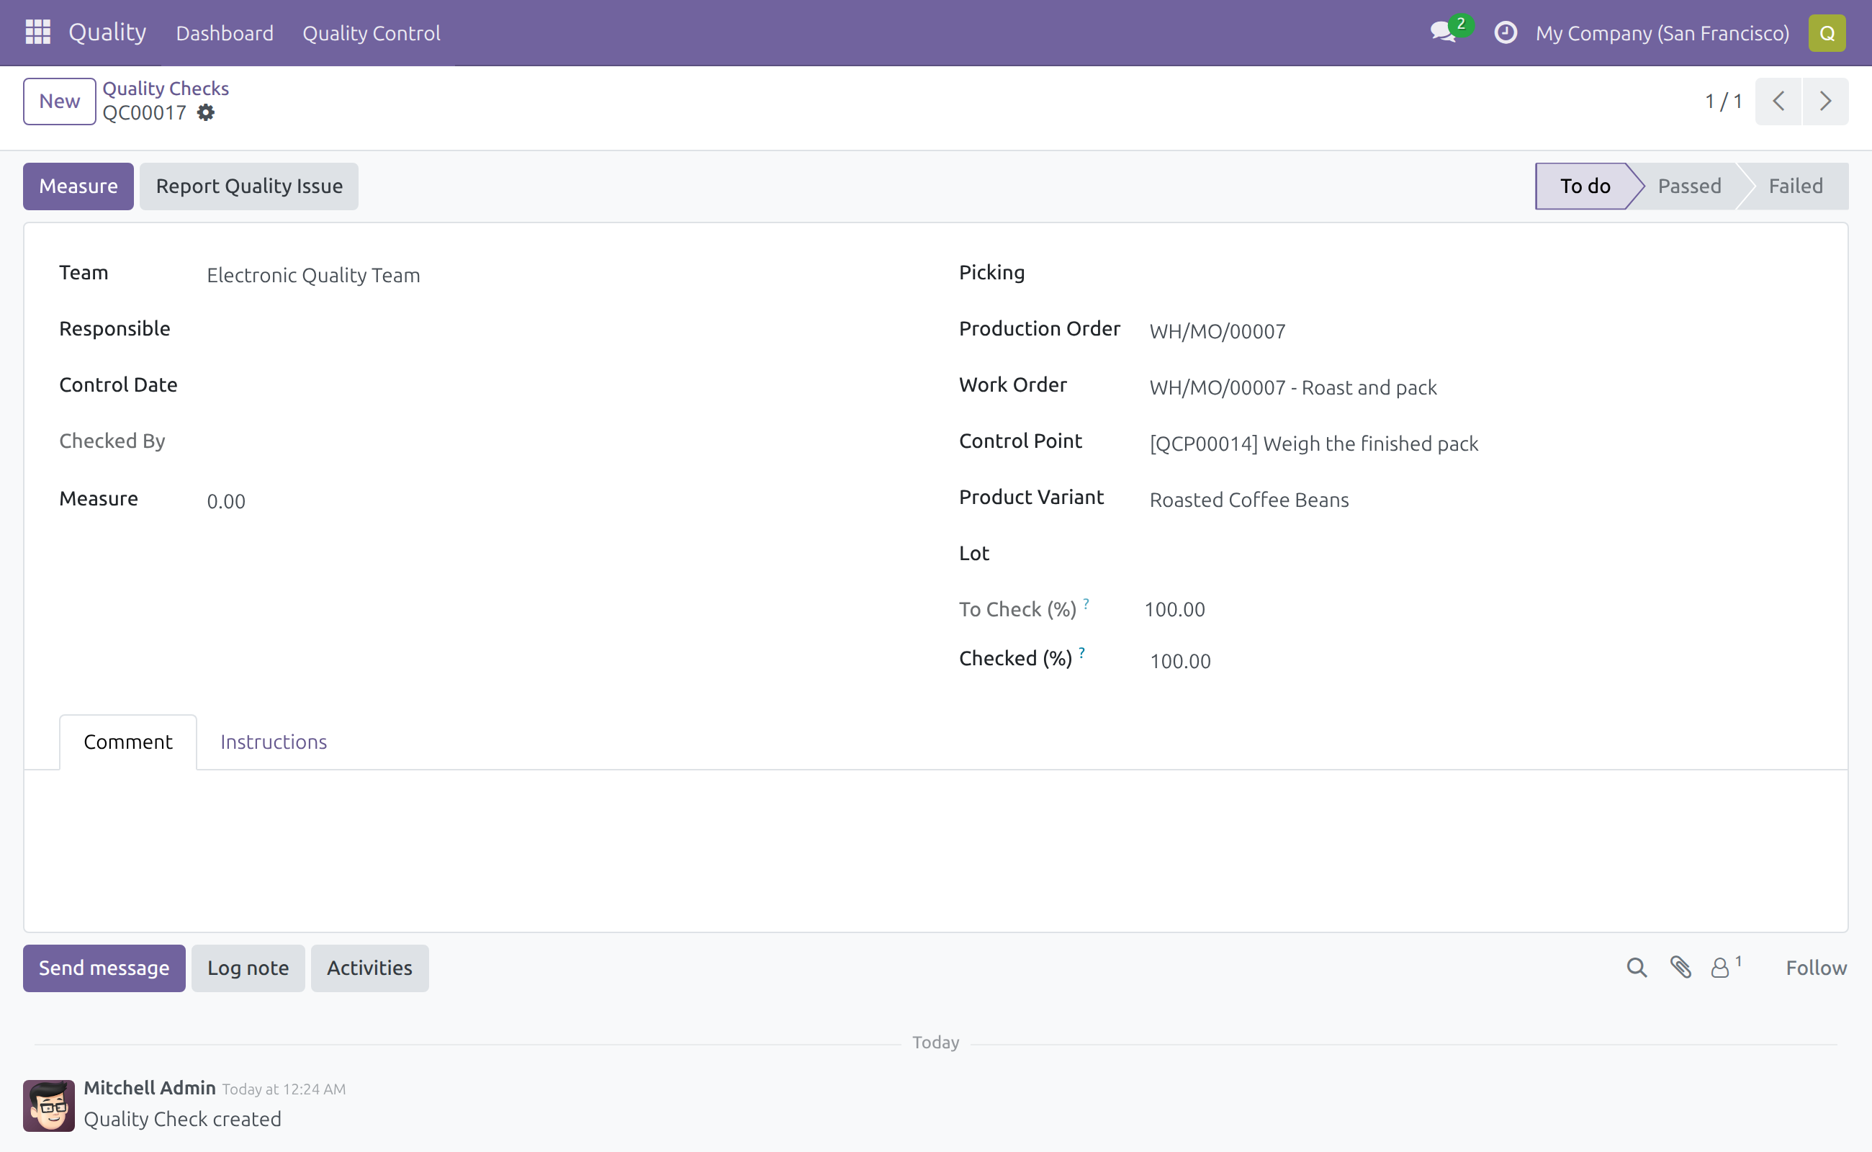Attach files with the paperclip icon
The image size is (1872, 1152).
point(1680,968)
